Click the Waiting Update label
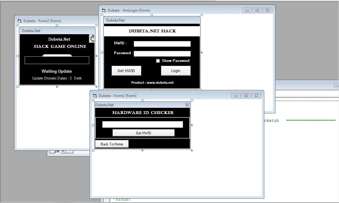 coord(56,71)
